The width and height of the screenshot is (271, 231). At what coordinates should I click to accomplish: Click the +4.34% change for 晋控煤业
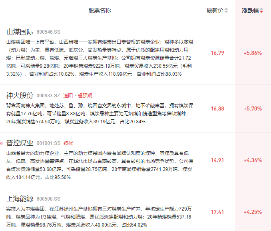253,160
